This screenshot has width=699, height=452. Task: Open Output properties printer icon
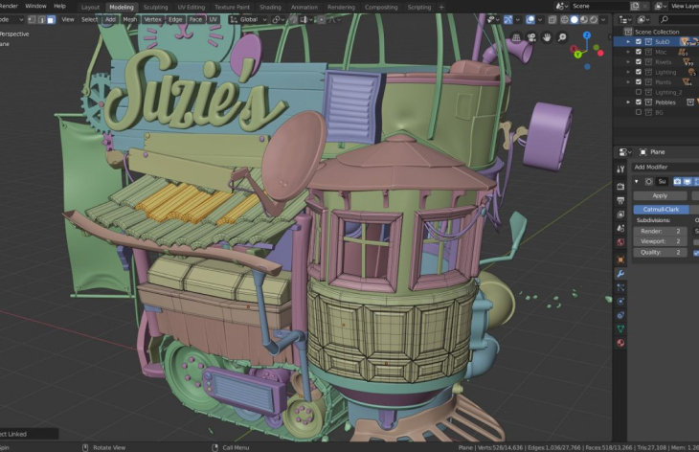[x=620, y=200]
